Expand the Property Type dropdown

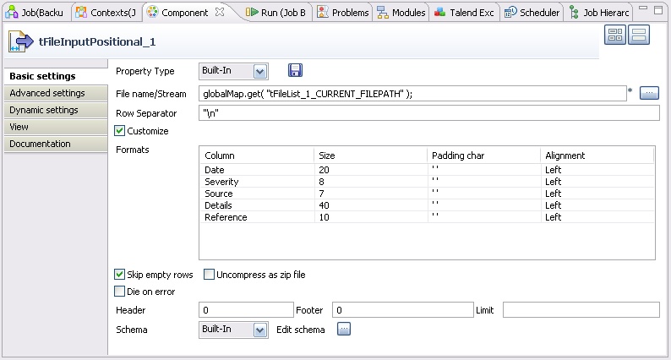(x=260, y=72)
